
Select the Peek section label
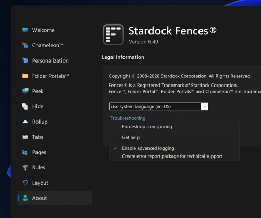pyautogui.click(x=38, y=91)
